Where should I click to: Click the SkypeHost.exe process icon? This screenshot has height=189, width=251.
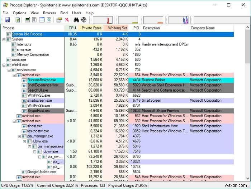pyautogui.click(x=24, y=111)
